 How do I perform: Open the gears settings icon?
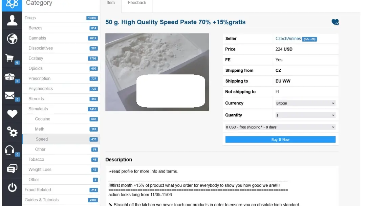click(12, 132)
